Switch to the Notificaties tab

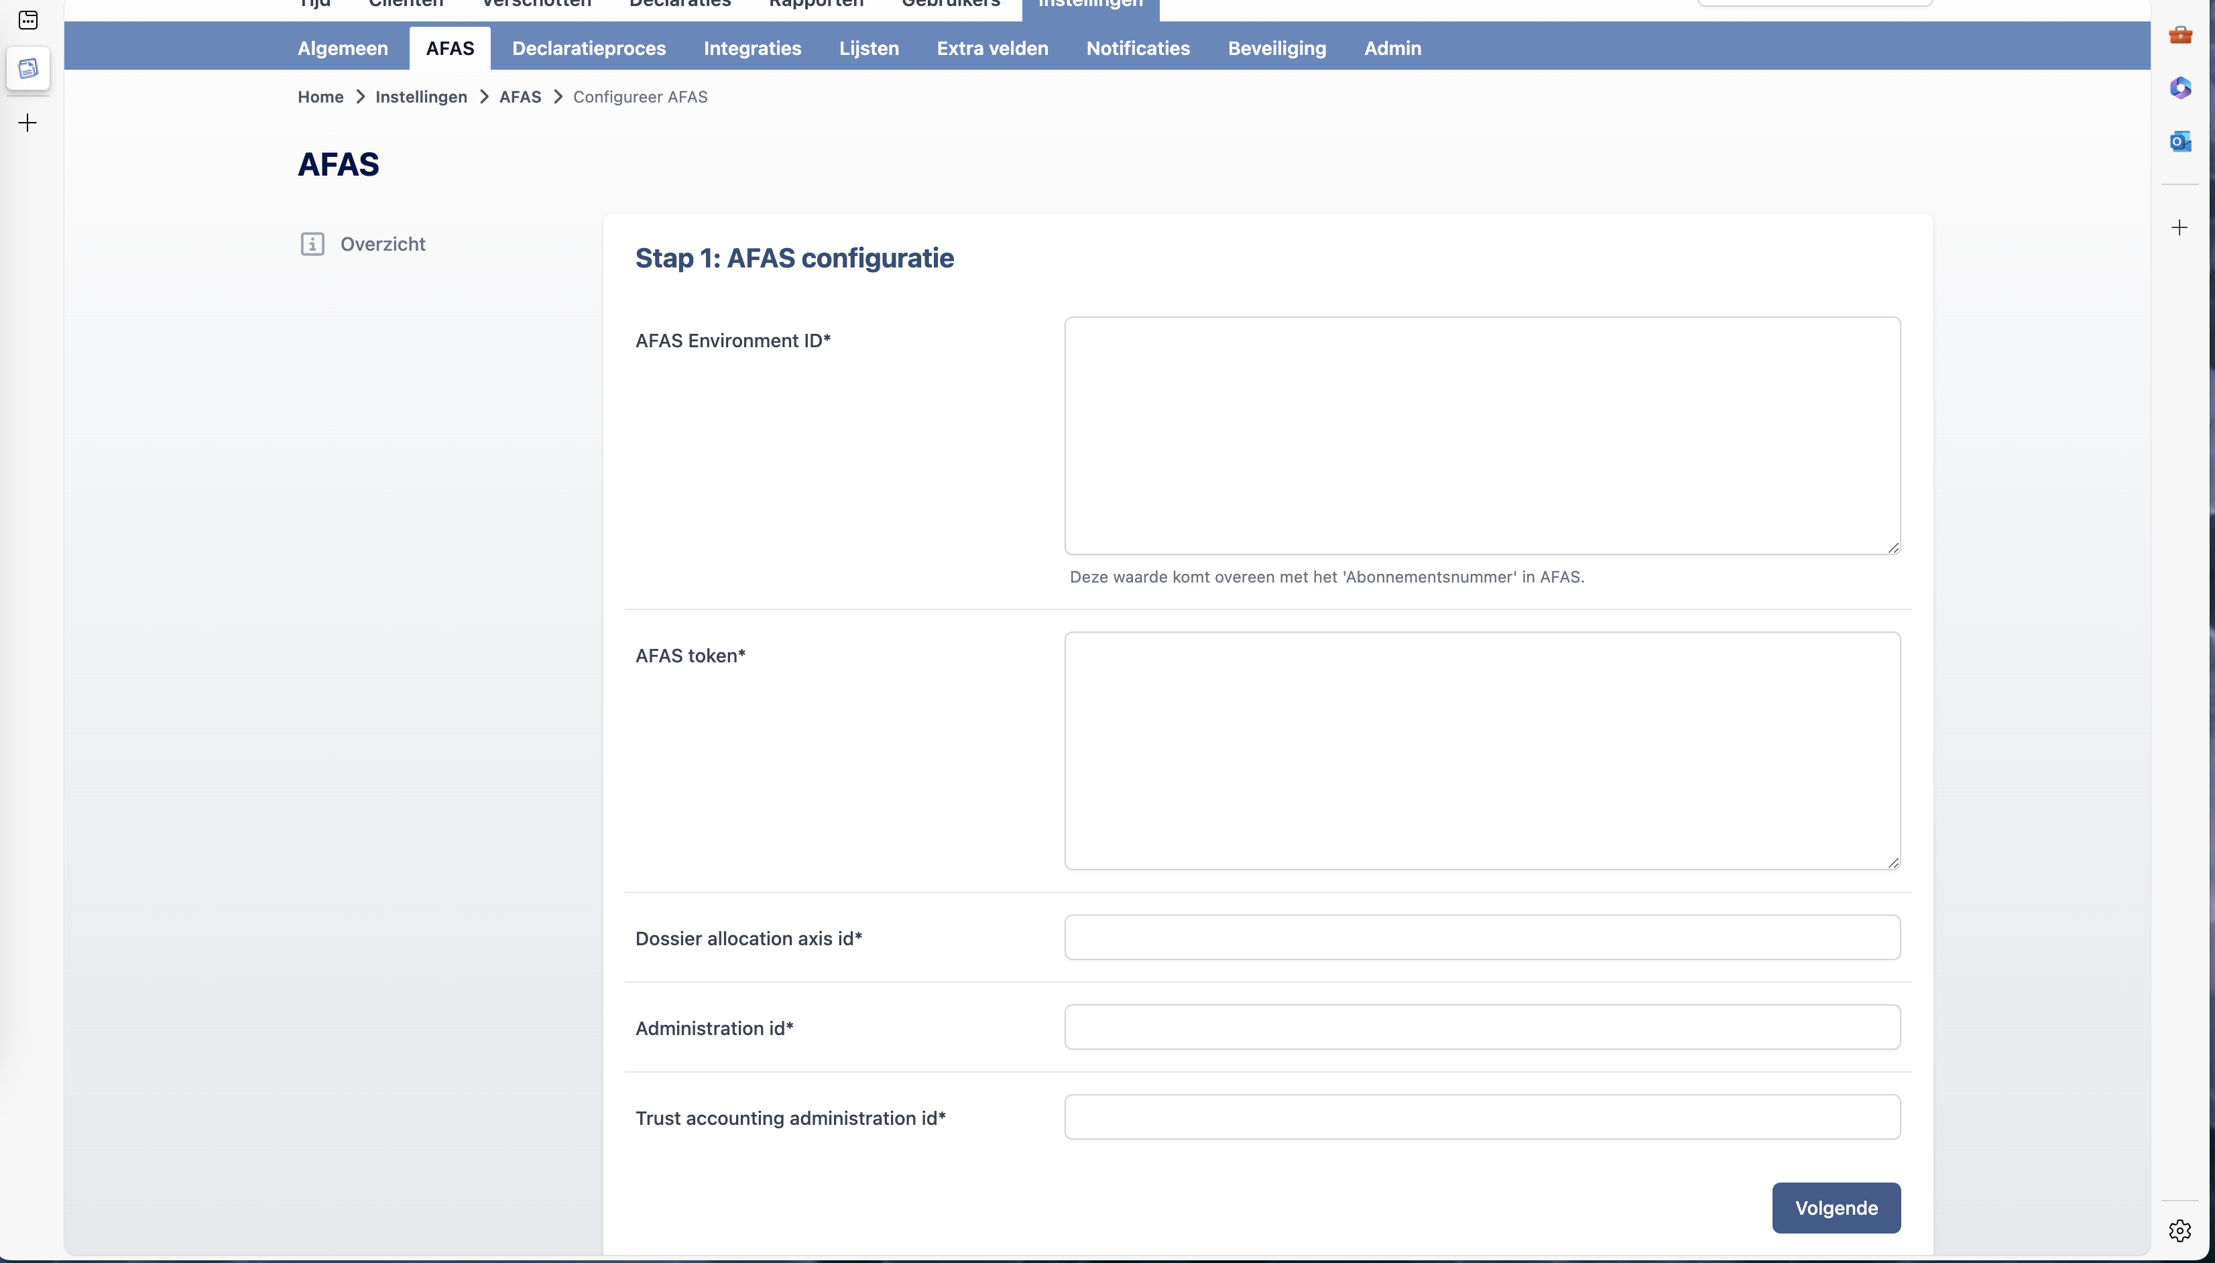coord(1138,48)
